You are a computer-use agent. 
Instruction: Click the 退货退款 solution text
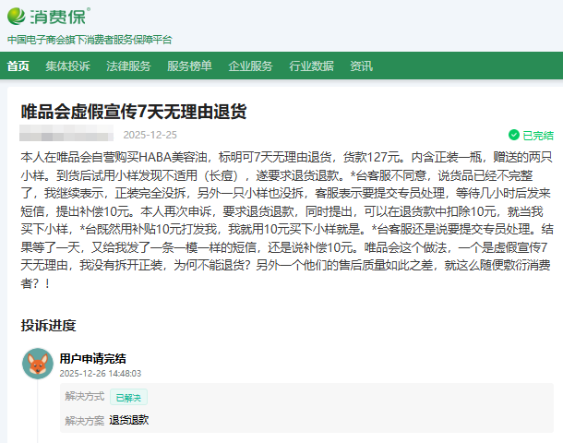point(128,420)
